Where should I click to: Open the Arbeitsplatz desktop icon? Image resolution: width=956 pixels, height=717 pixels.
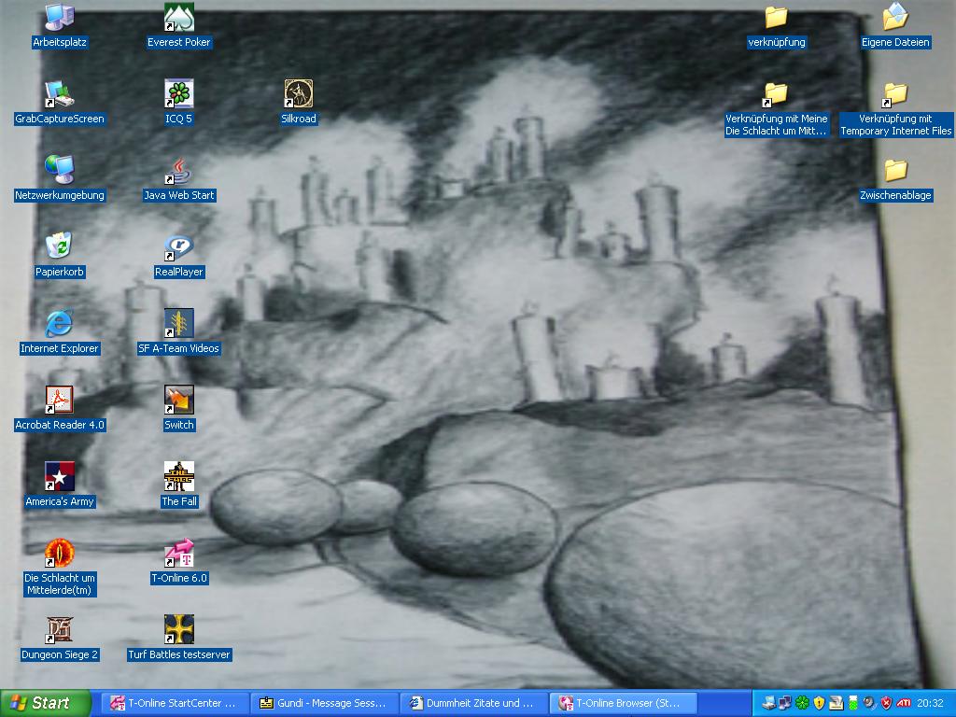tap(60, 18)
